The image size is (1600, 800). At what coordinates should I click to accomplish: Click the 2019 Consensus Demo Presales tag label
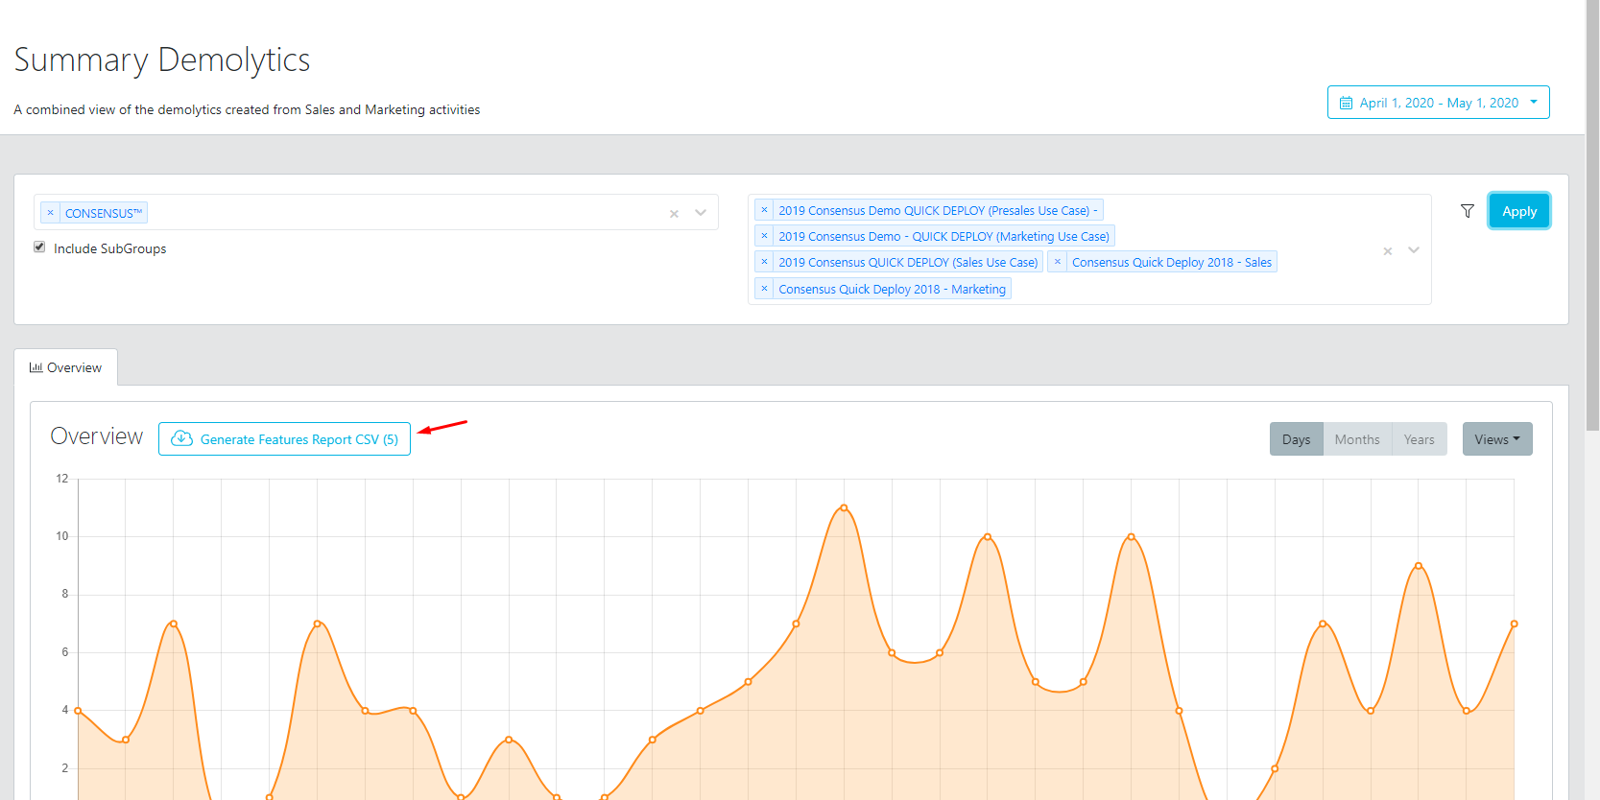coord(938,210)
